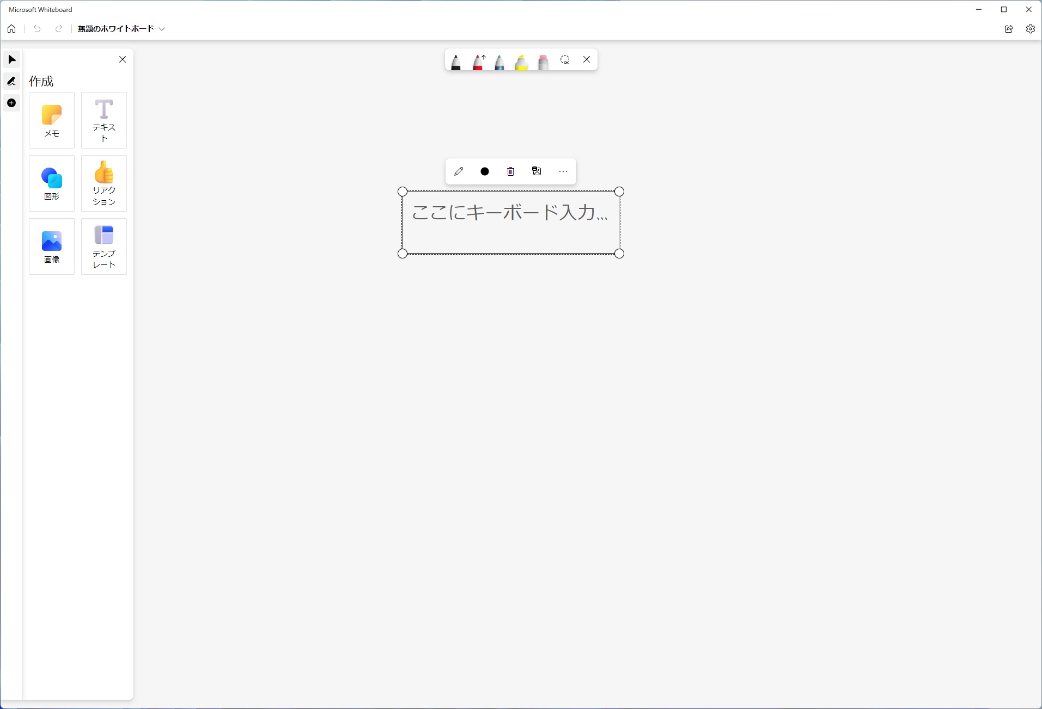This screenshot has width=1042, height=709.
Task: Open the リアクション reactions option
Action: (104, 183)
